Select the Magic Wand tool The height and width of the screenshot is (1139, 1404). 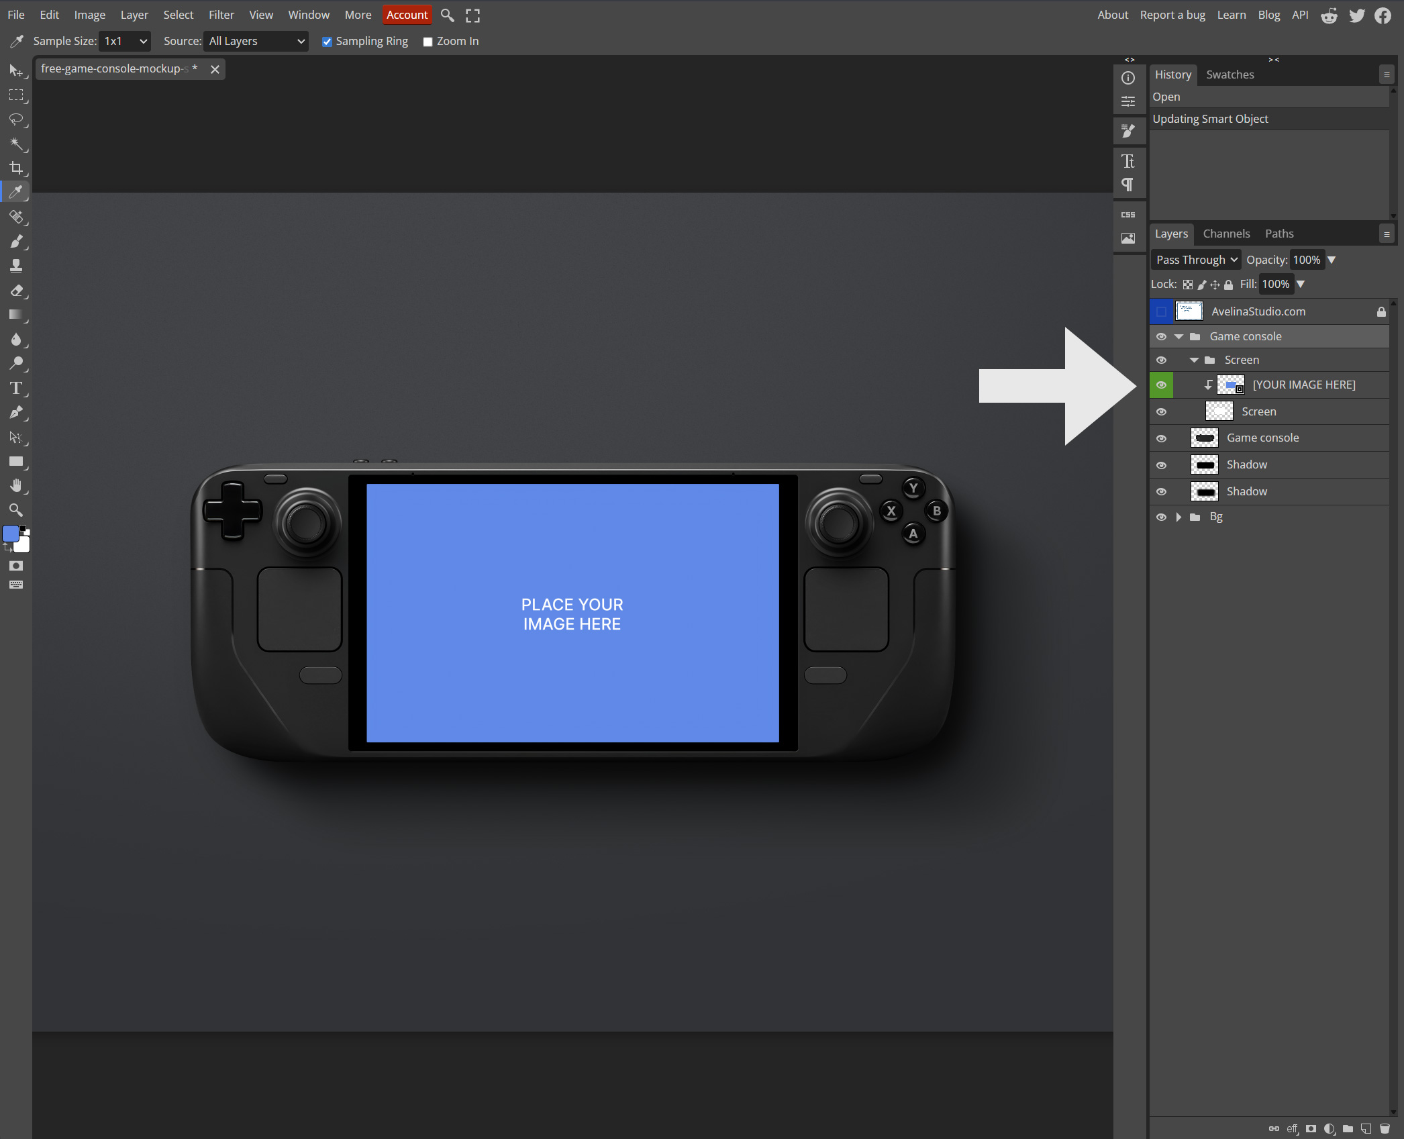pyautogui.click(x=16, y=144)
